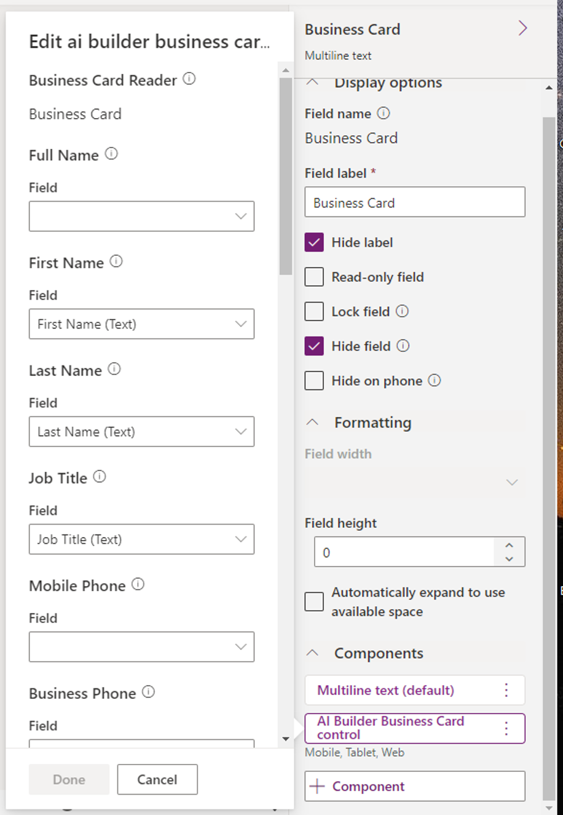Increase Field height using the up stepper
Viewport: 563px width, 815px height.
(x=509, y=546)
